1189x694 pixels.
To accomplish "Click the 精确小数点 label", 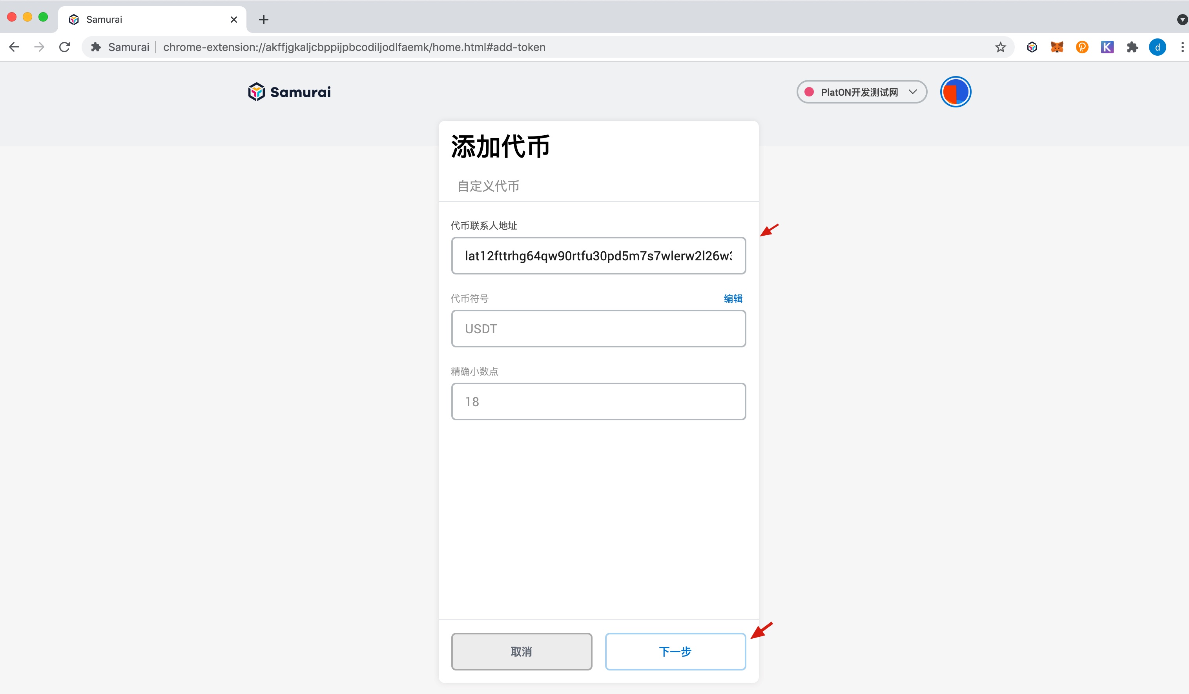I will [x=474, y=372].
